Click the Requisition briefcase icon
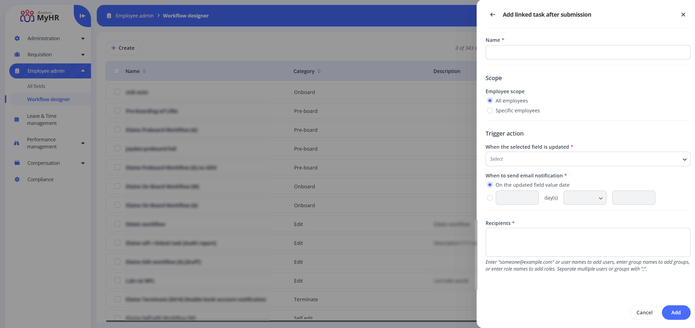This screenshot has height=328, width=695. coord(17,54)
